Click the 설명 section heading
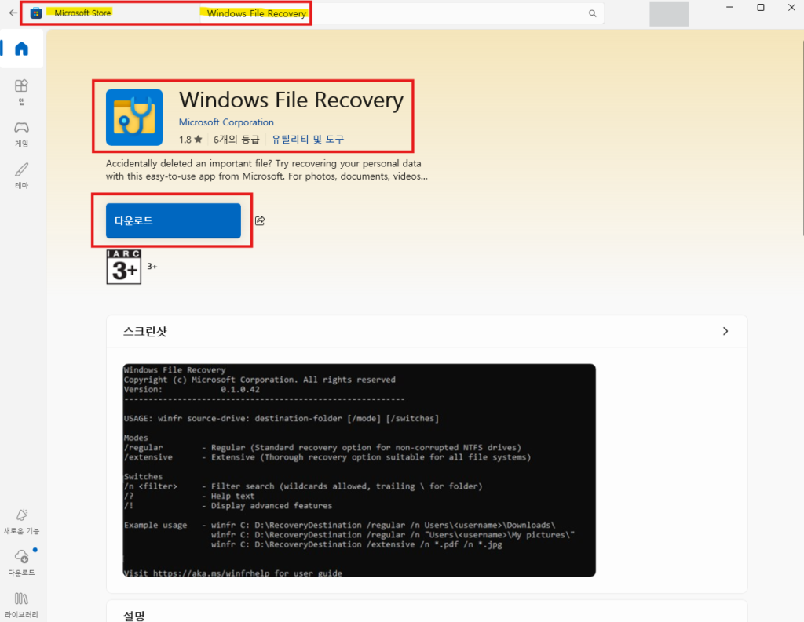This screenshot has height=622, width=804. (134, 616)
